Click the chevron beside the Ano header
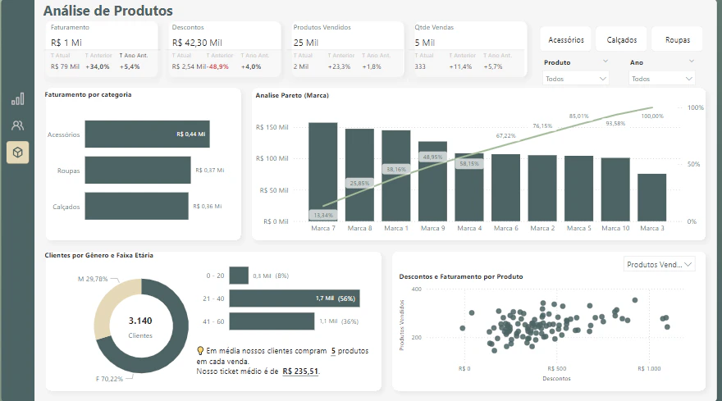This screenshot has height=401, width=722. tap(691, 62)
